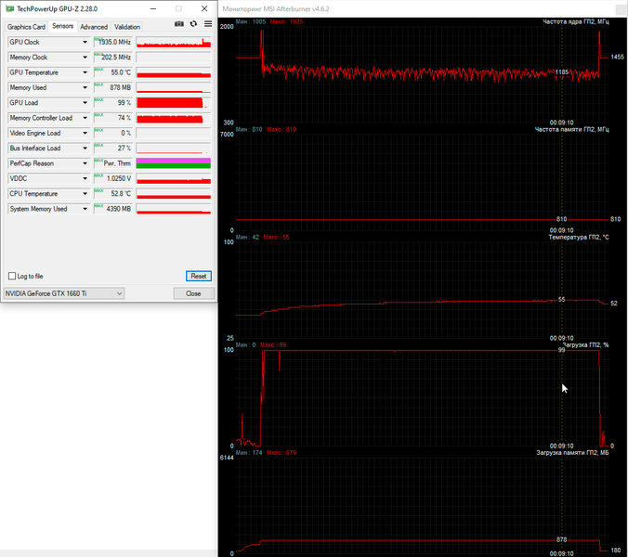Viewport: 628px width, 557px height.
Task: Expand the PerfCap Reason dropdown
Action: [85, 163]
